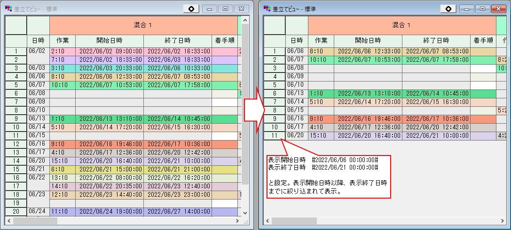
Task: Click the down arrow of left window's vertical scrollbar
Action: tap(245, 213)
